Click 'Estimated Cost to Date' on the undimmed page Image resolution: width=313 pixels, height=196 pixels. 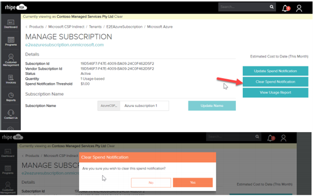coord(279,57)
